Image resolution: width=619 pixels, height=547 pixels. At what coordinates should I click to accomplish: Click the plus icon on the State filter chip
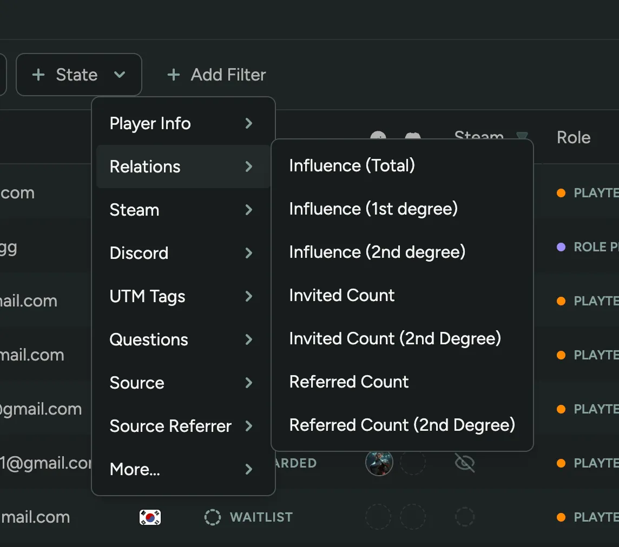point(39,75)
